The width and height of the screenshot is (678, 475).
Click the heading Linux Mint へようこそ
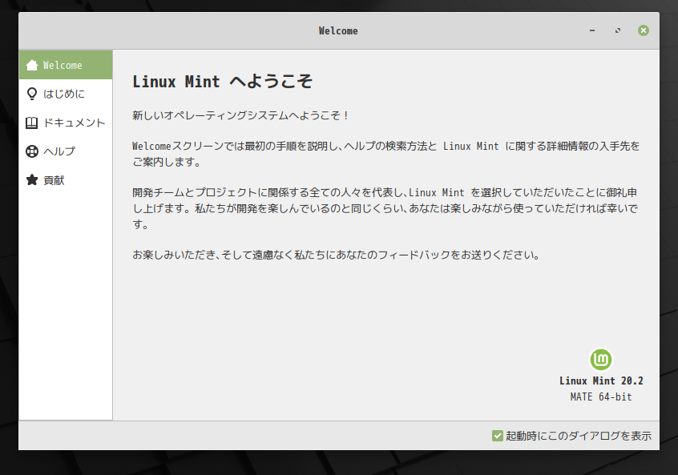(222, 81)
